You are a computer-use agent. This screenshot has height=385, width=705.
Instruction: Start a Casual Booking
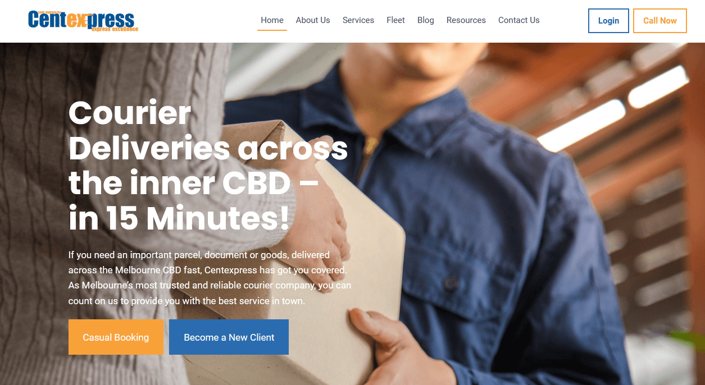[116, 337]
